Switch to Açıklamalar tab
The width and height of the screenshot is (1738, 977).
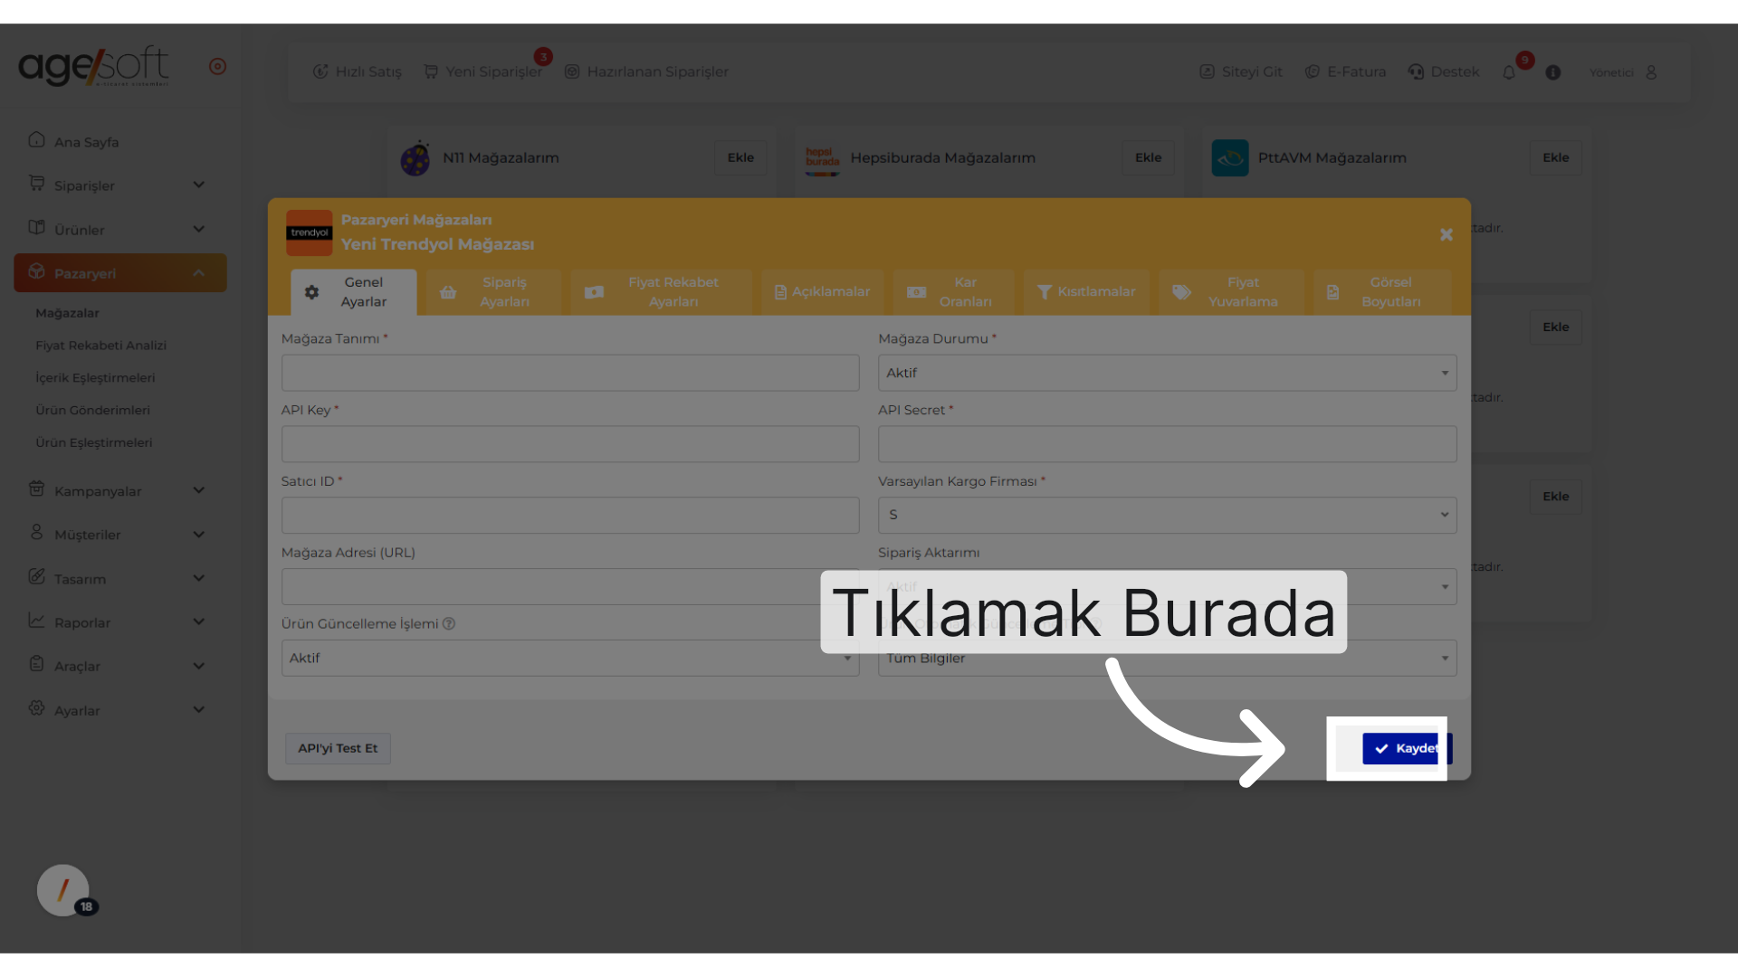(823, 292)
